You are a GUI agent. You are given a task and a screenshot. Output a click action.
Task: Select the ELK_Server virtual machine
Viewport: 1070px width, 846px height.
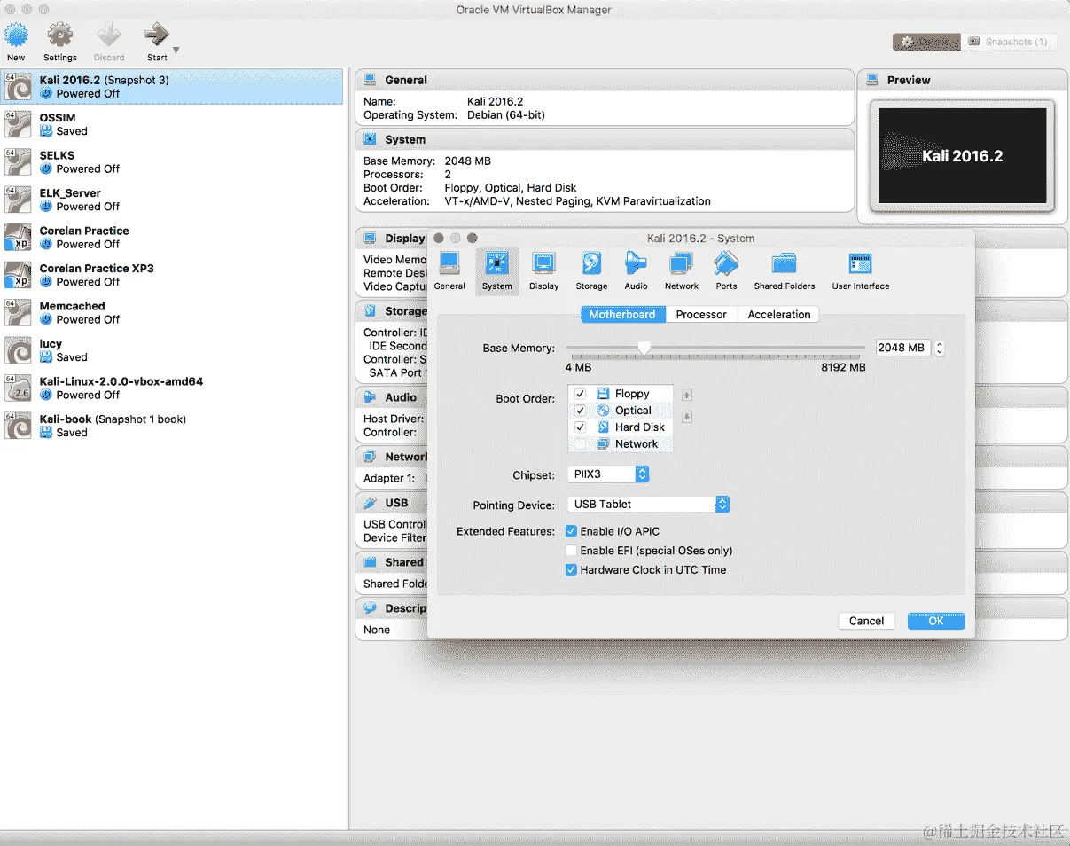tap(172, 200)
